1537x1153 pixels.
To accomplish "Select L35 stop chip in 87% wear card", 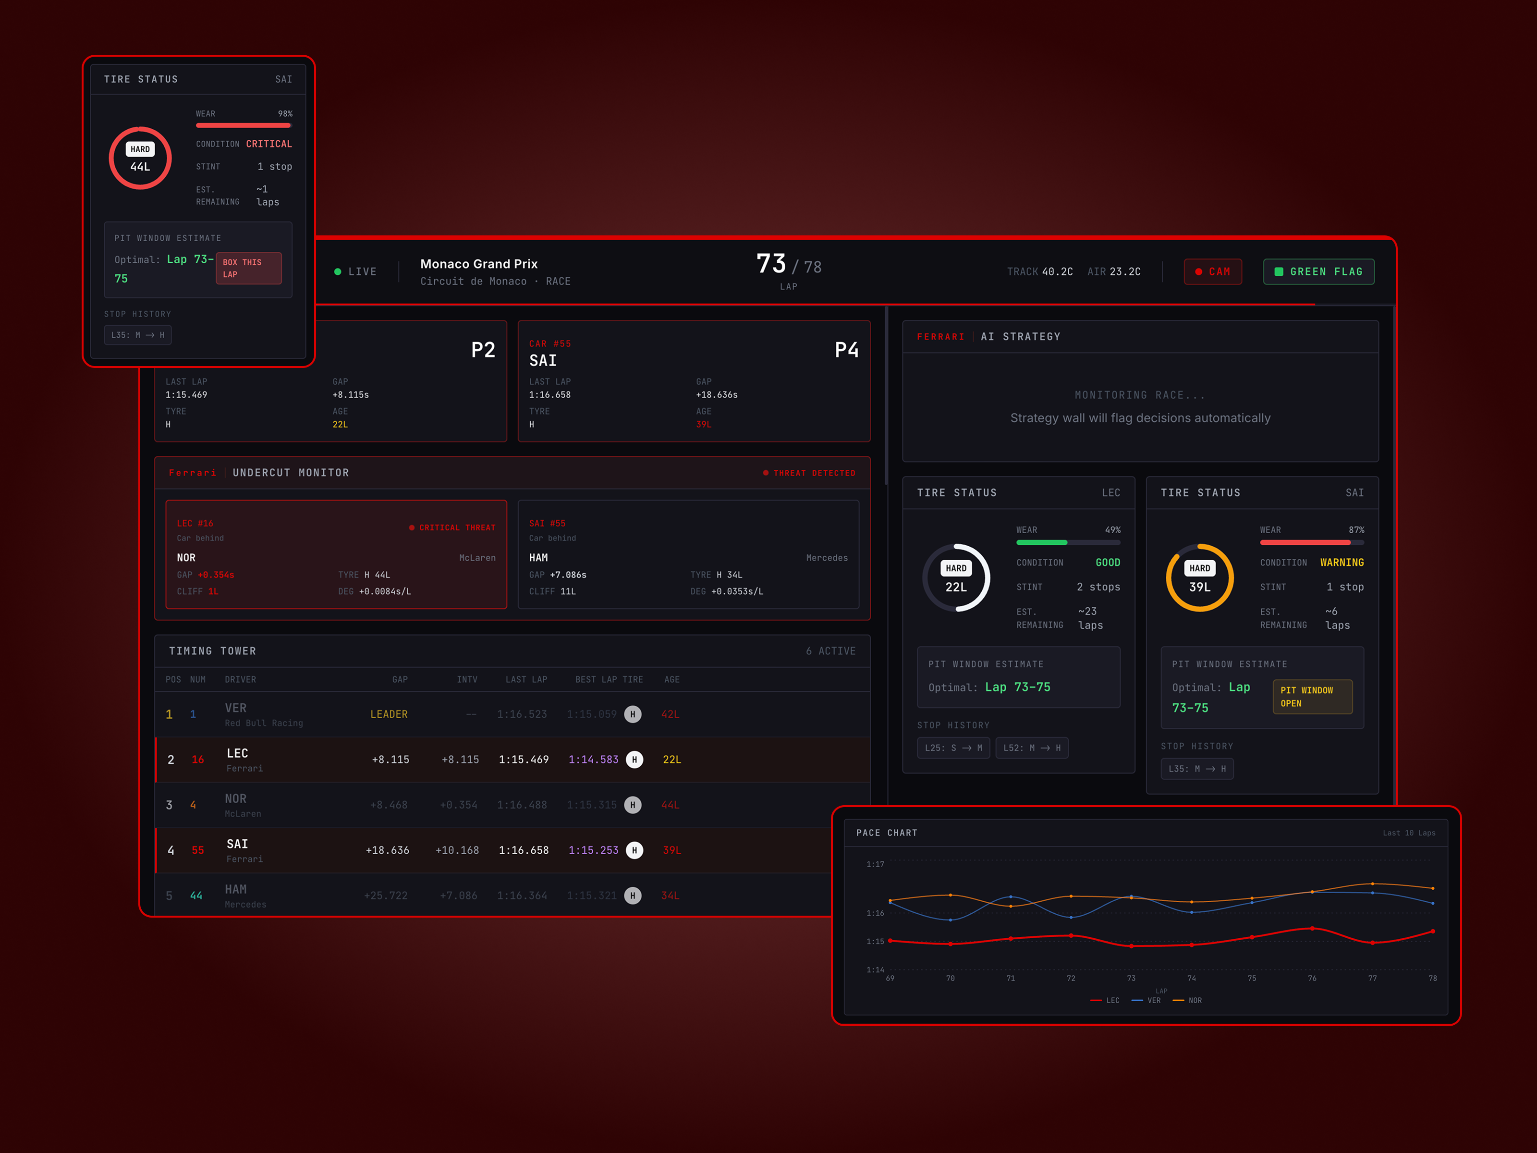I will coord(1197,769).
